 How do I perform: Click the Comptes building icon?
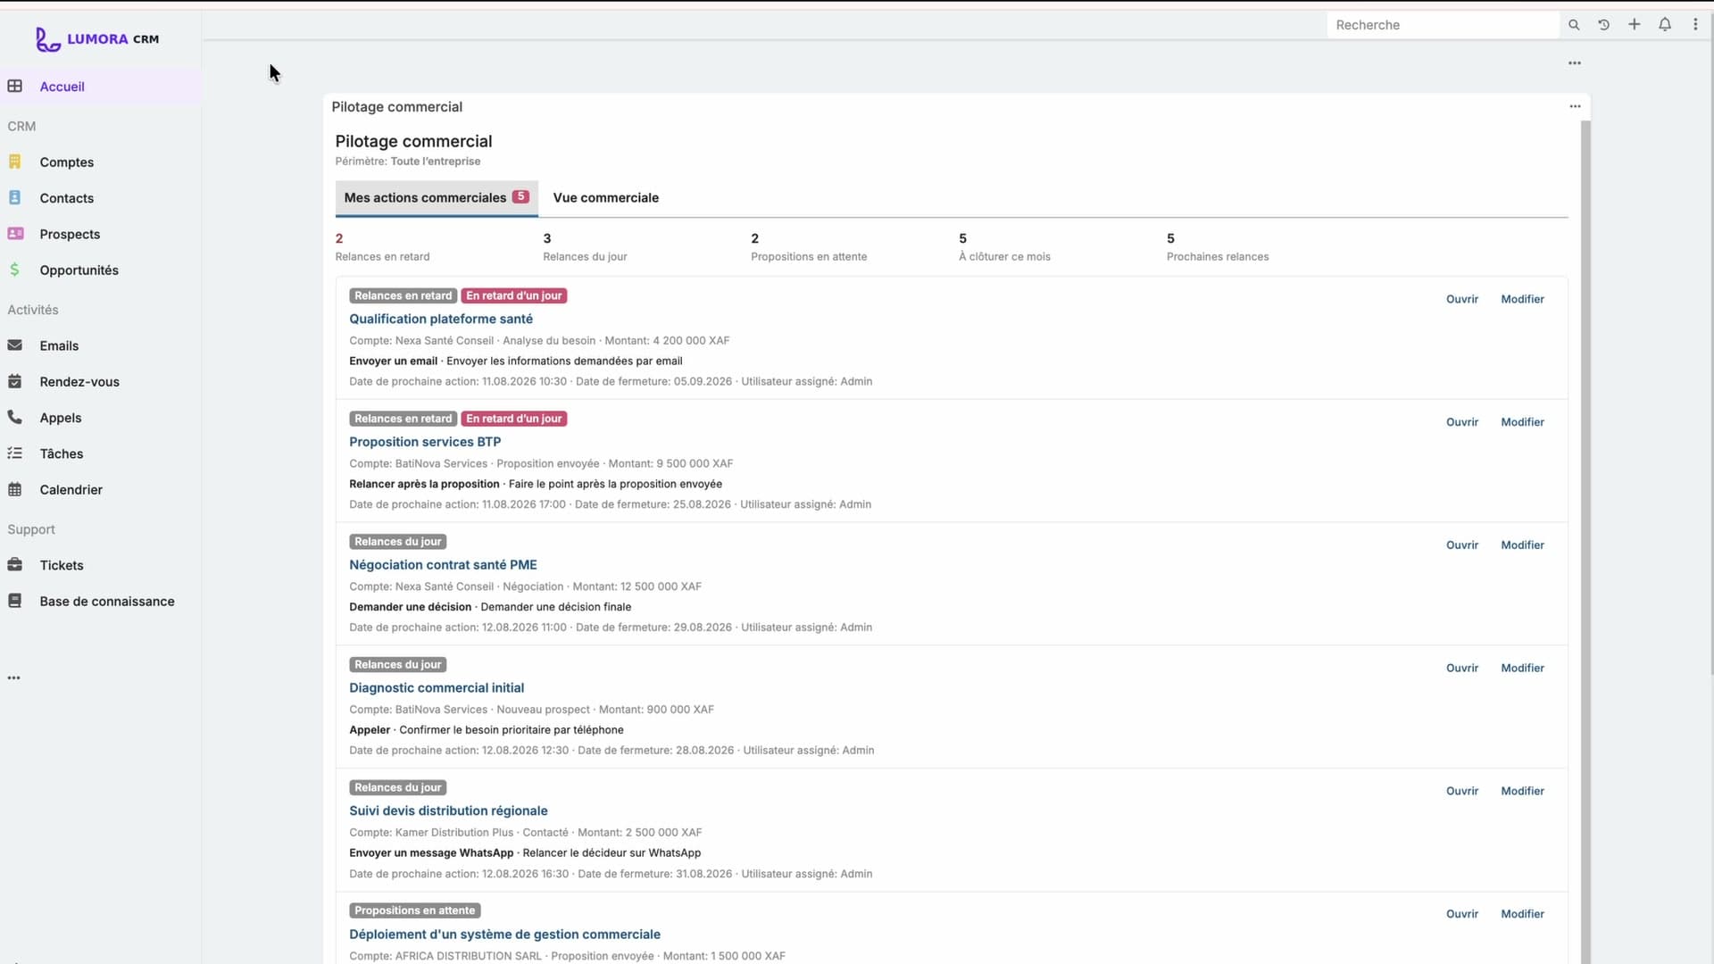point(15,162)
